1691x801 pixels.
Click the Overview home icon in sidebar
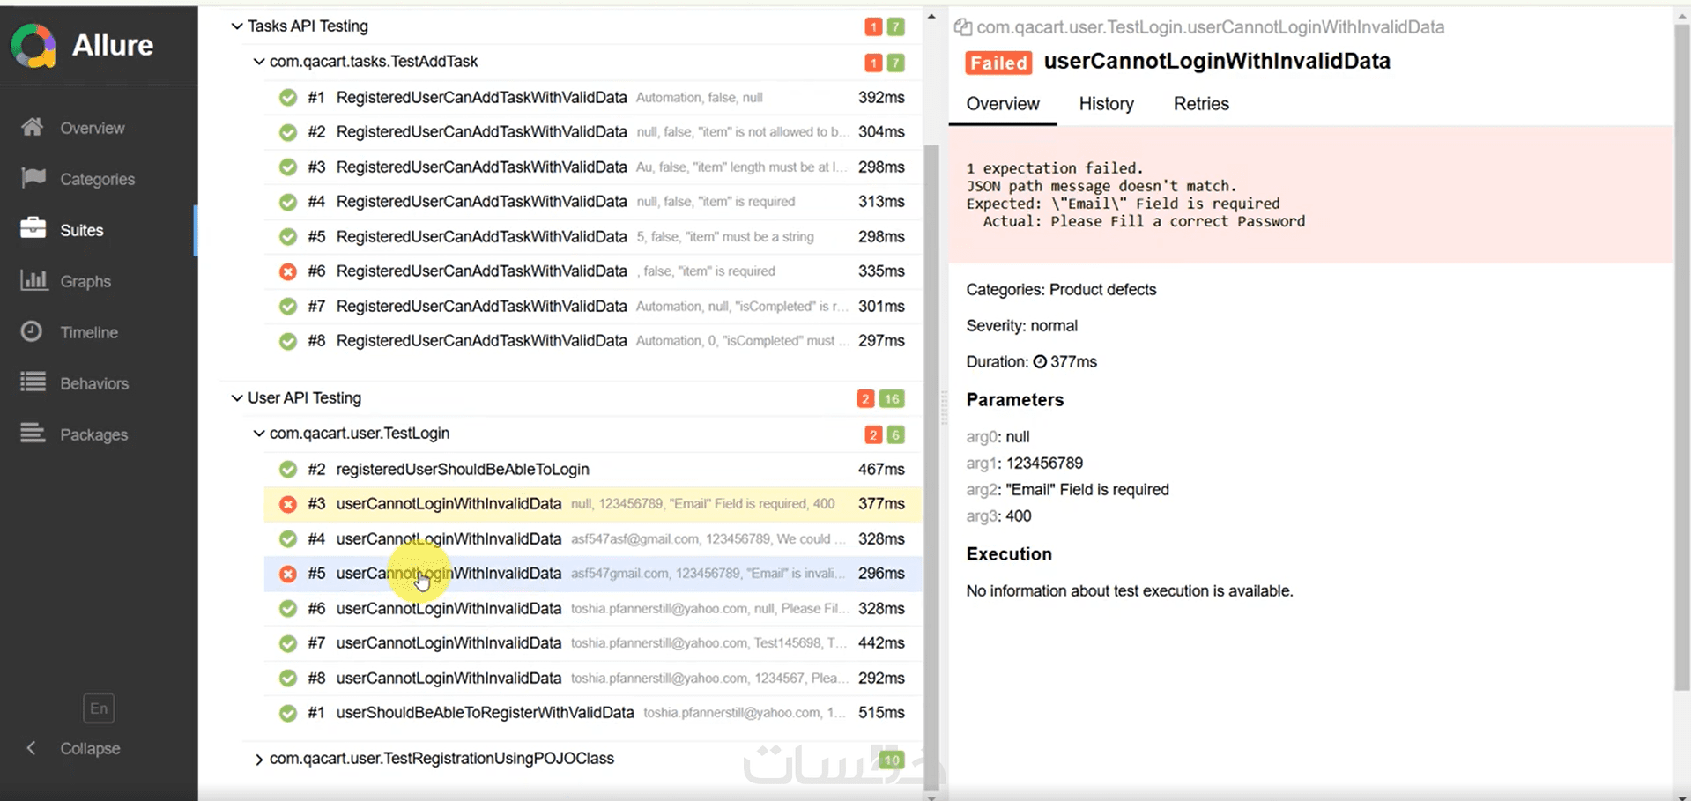click(x=33, y=128)
